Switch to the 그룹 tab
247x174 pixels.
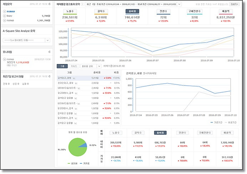click(x=62, y=66)
